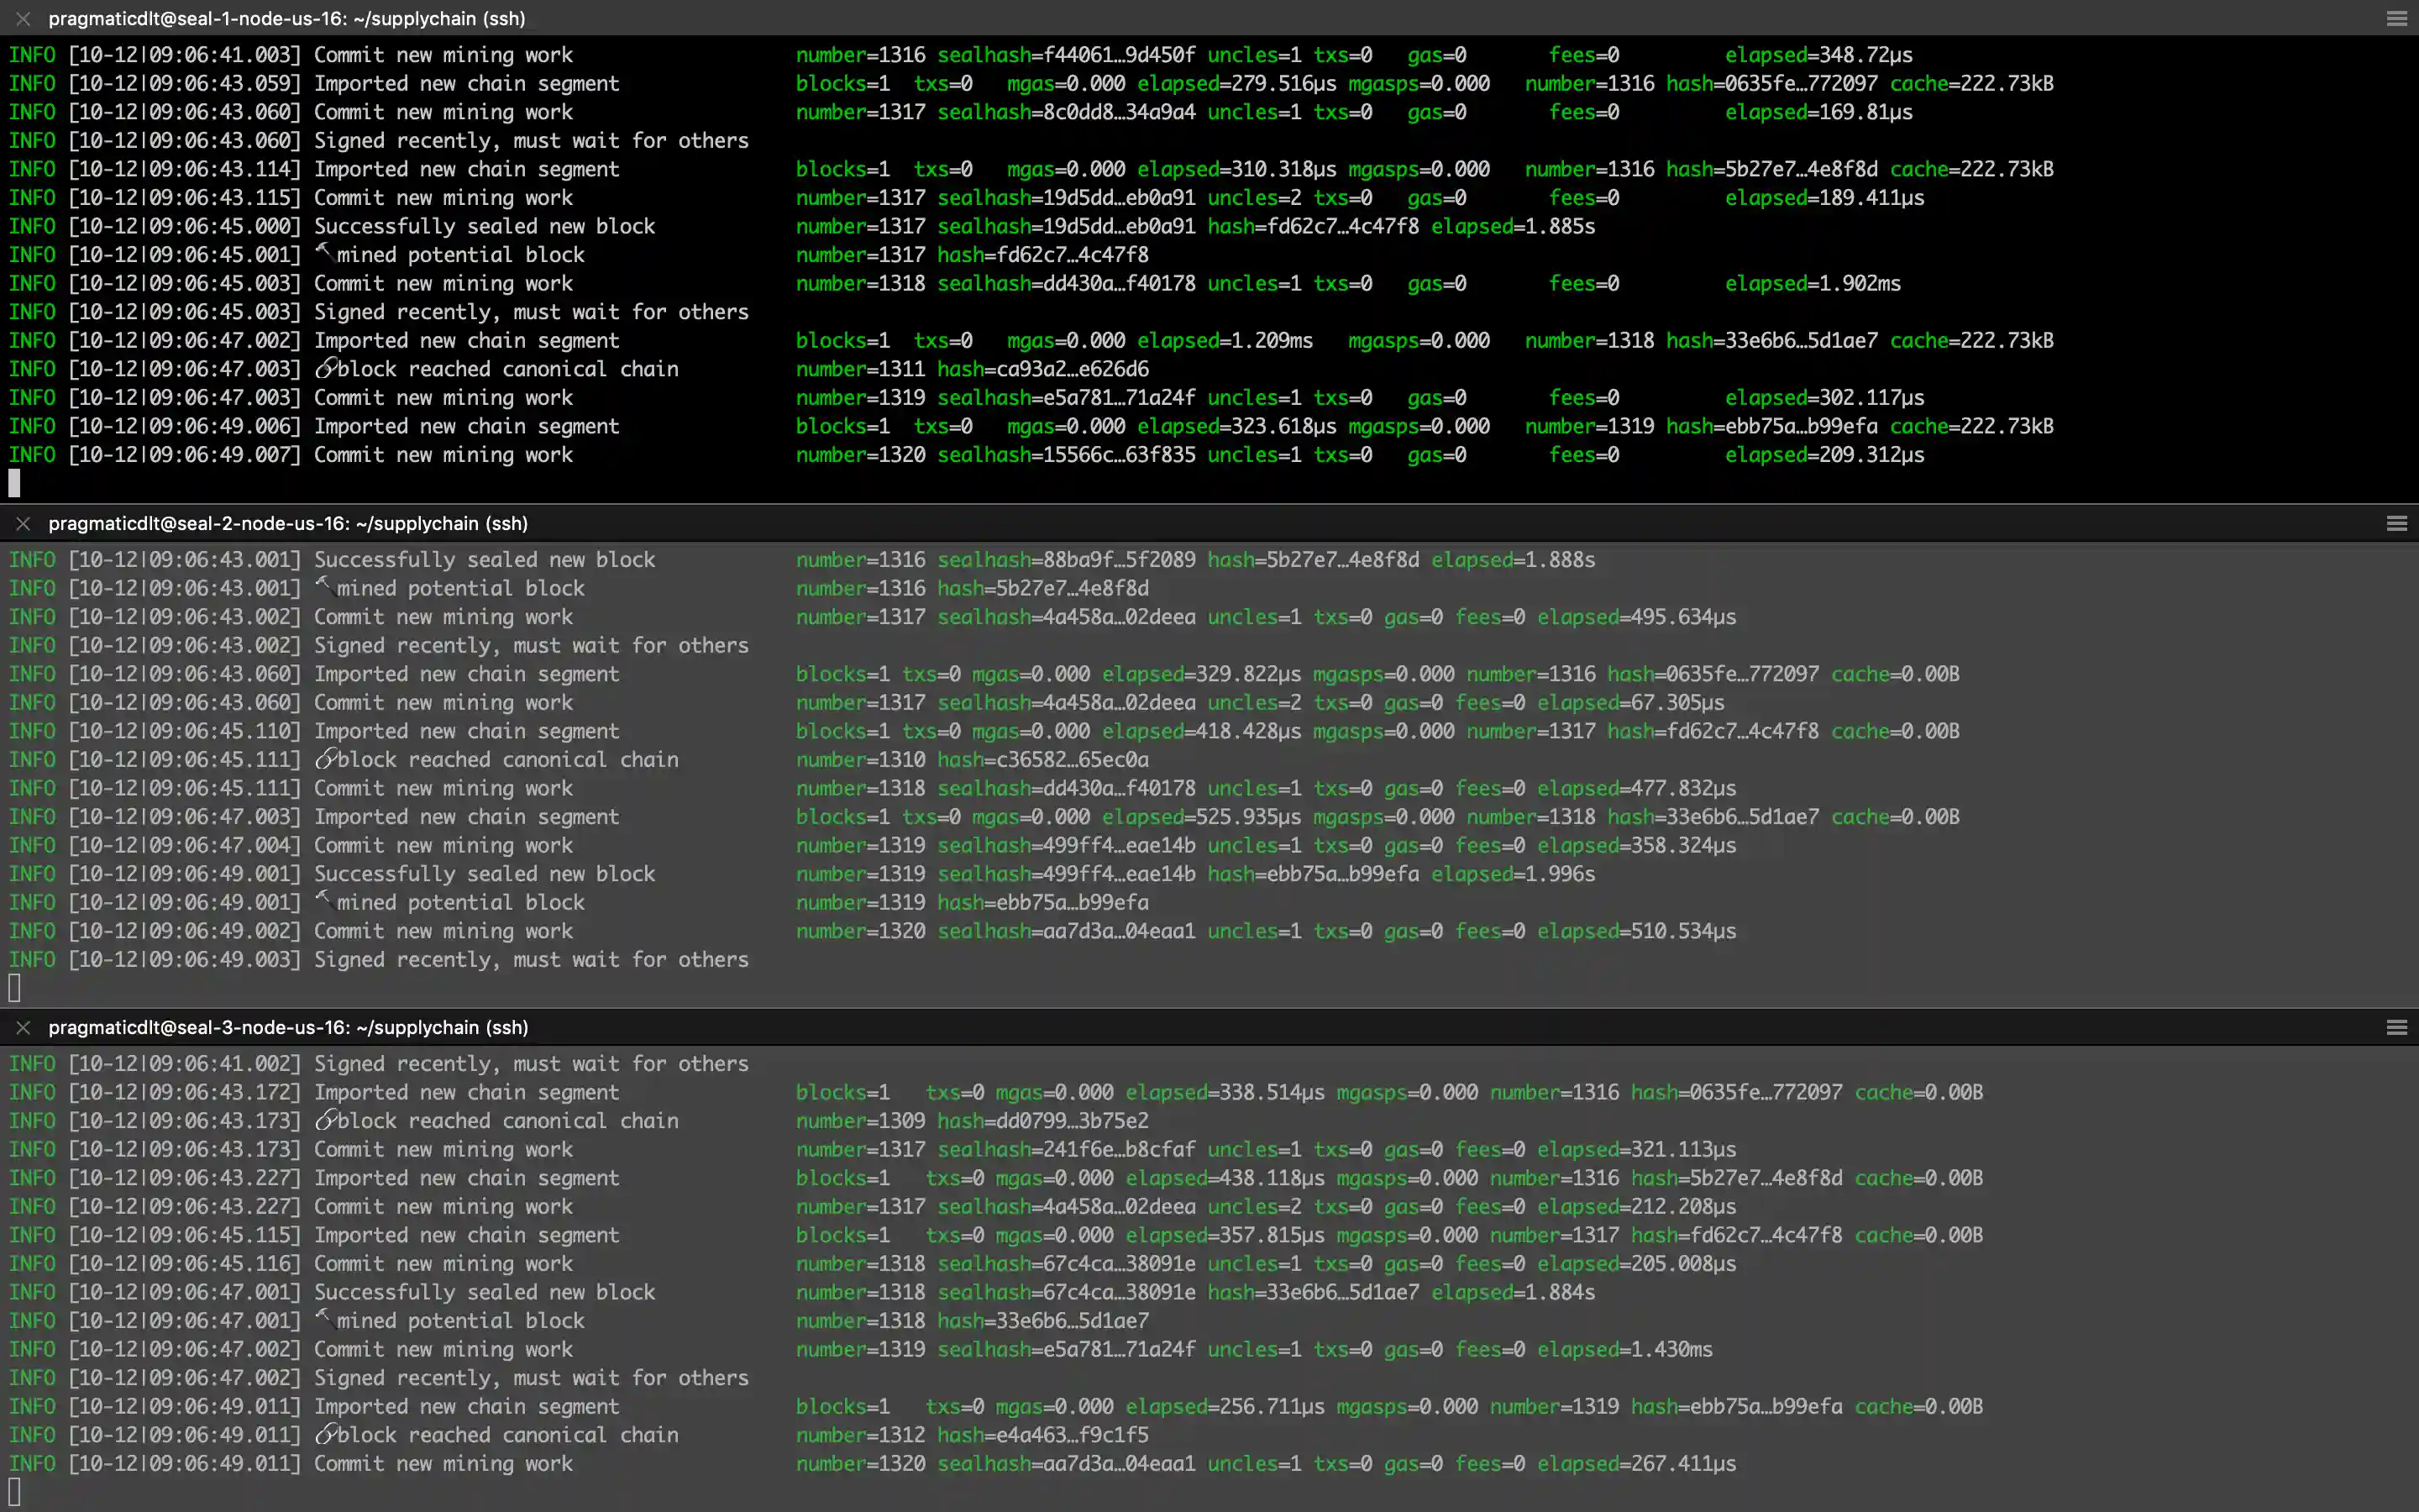Open hamburger menu of seal-2 pane

2396,523
